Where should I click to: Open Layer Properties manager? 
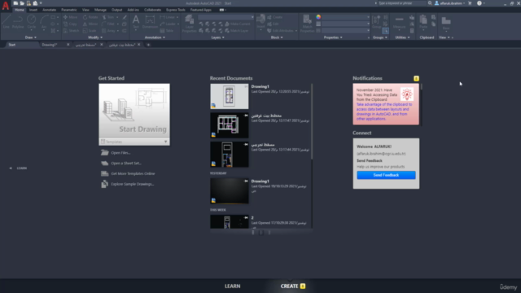[190, 24]
